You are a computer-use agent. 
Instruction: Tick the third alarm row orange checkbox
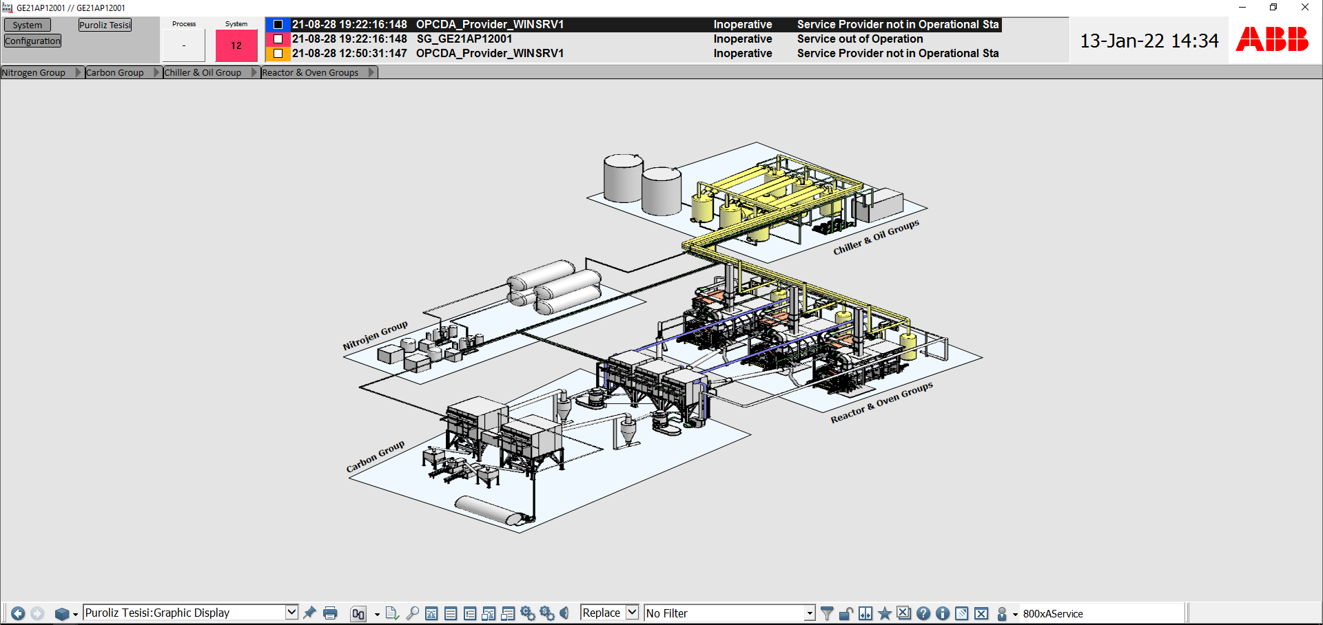pos(278,53)
